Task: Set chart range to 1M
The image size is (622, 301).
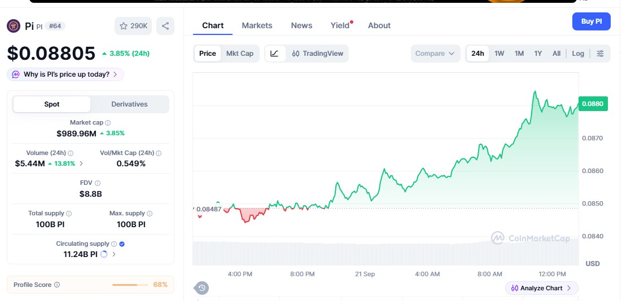Action: [x=519, y=54]
